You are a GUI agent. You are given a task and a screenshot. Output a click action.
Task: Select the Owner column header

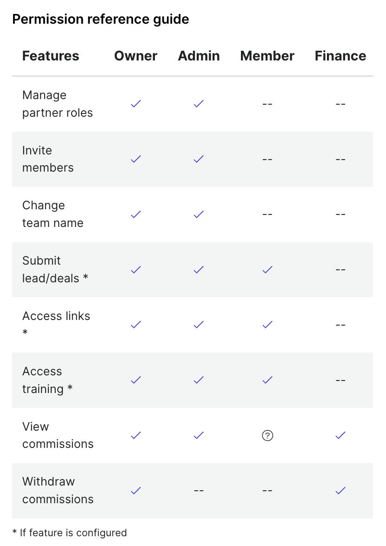(136, 56)
